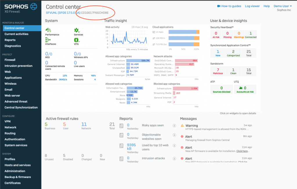Click 'Click here' link in AP firmware alert
The height and width of the screenshot is (189, 297).
pyautogui.click(x=242, y=151)
